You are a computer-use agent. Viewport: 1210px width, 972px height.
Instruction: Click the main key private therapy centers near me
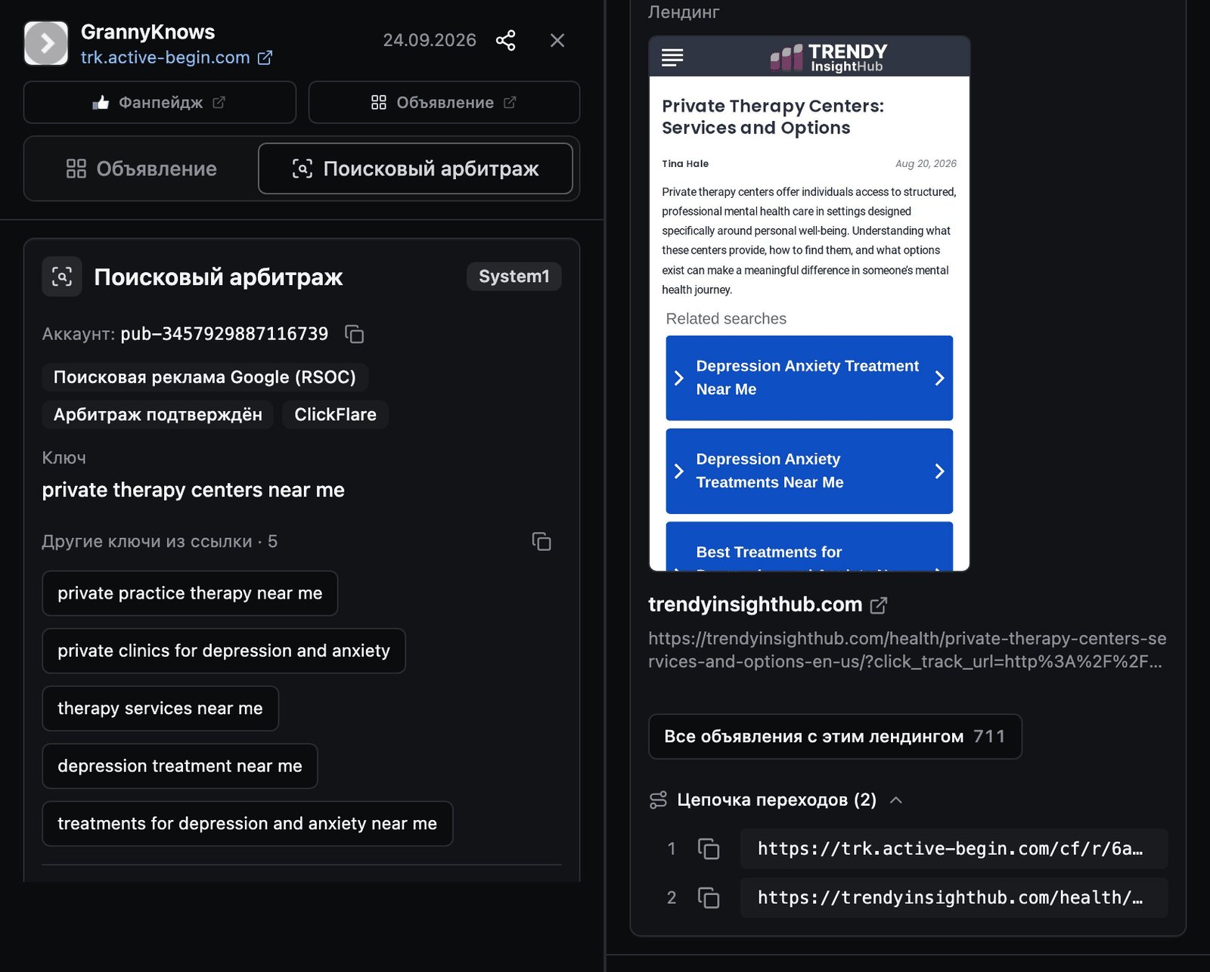tap(194, 490)
